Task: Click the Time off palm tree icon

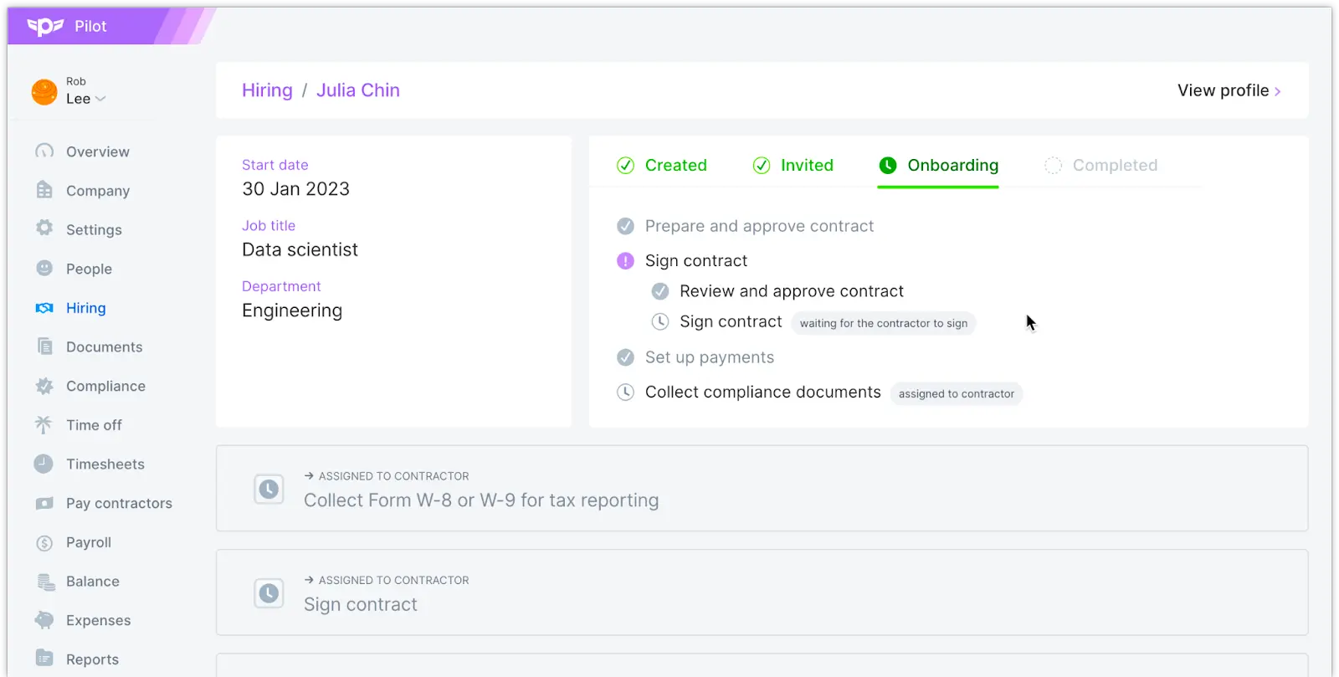Action: [x=44, y=424]
